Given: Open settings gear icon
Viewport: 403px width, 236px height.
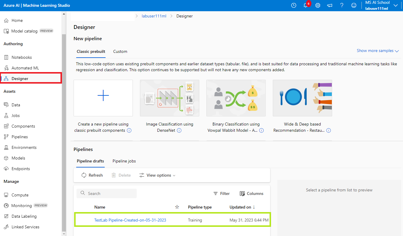Looking at the screenshot, I should click(318, 5).
